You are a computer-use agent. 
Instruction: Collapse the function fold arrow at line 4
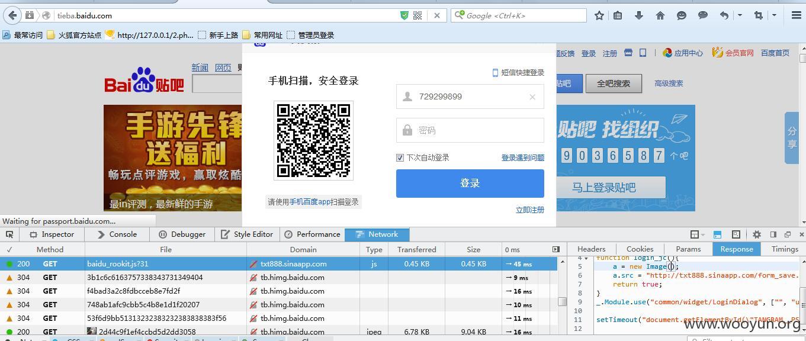tap(586, 258)
